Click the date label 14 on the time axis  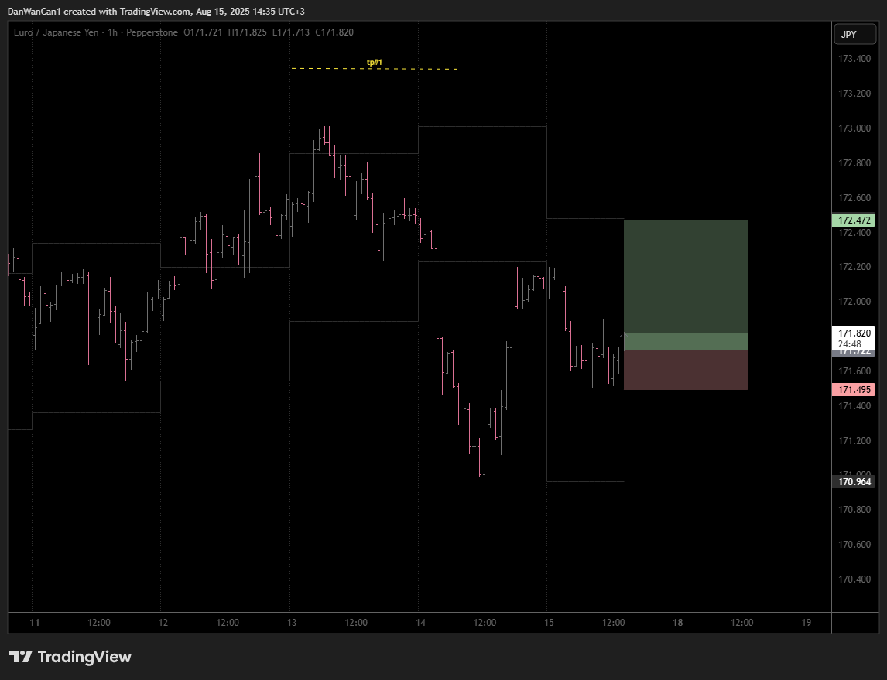tap(420, 622)
